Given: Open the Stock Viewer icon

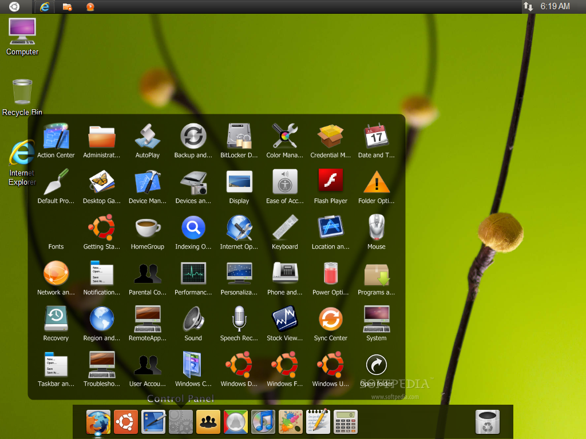Looking at the screenshot, I should [285, 319].
